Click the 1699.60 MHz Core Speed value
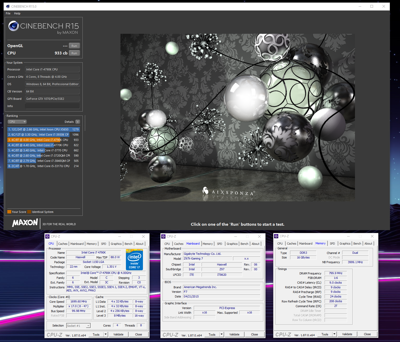This screenshot has width=400, height=342. [79, 301]
